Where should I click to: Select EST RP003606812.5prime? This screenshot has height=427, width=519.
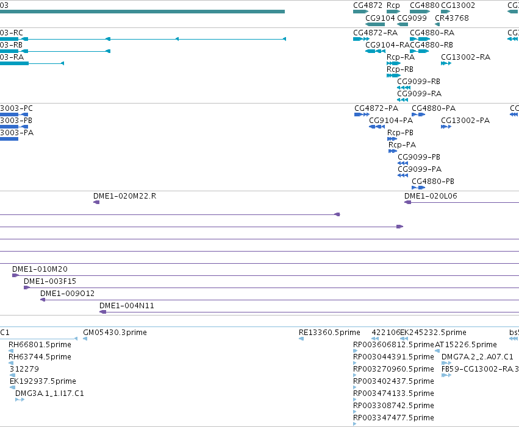pos(355,351)
